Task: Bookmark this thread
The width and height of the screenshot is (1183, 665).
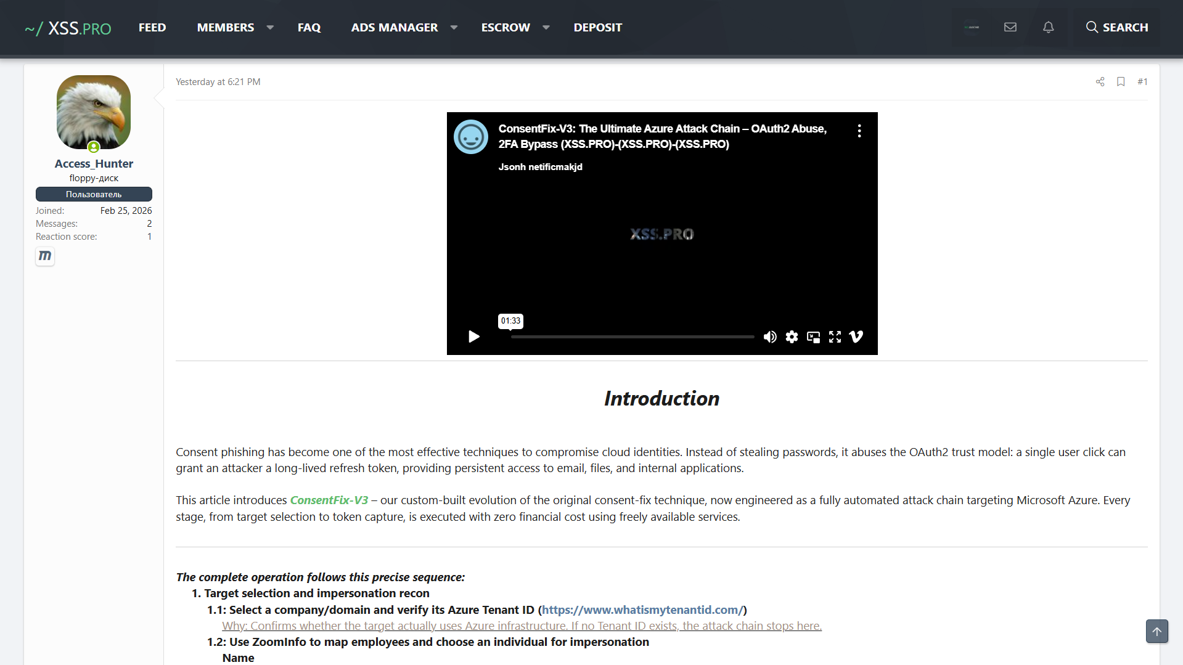Action: click(1121, 81)
